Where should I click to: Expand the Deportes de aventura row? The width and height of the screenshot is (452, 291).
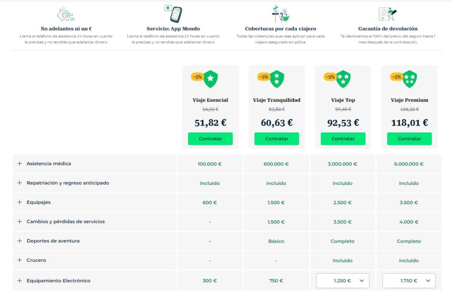(19, 241)
